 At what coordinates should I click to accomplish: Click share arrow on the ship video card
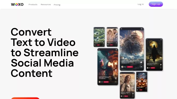141,62
